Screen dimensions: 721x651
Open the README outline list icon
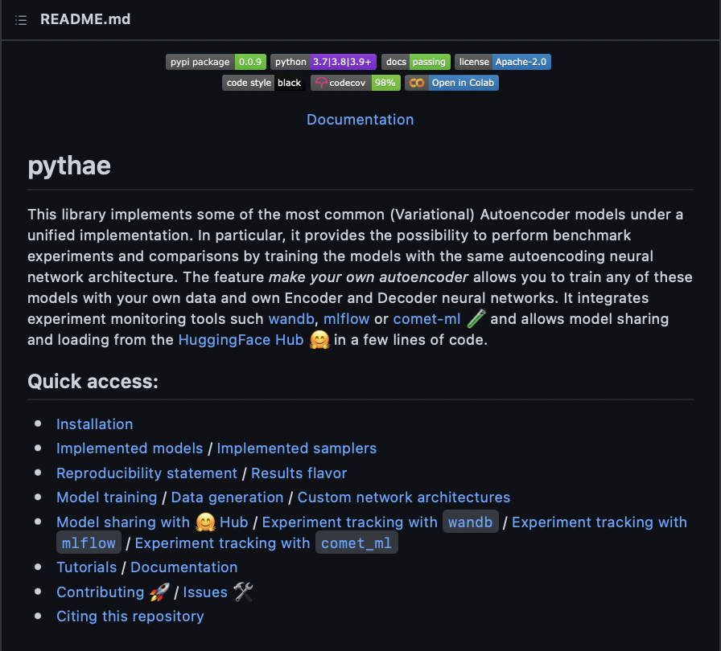tap(21, 20)
